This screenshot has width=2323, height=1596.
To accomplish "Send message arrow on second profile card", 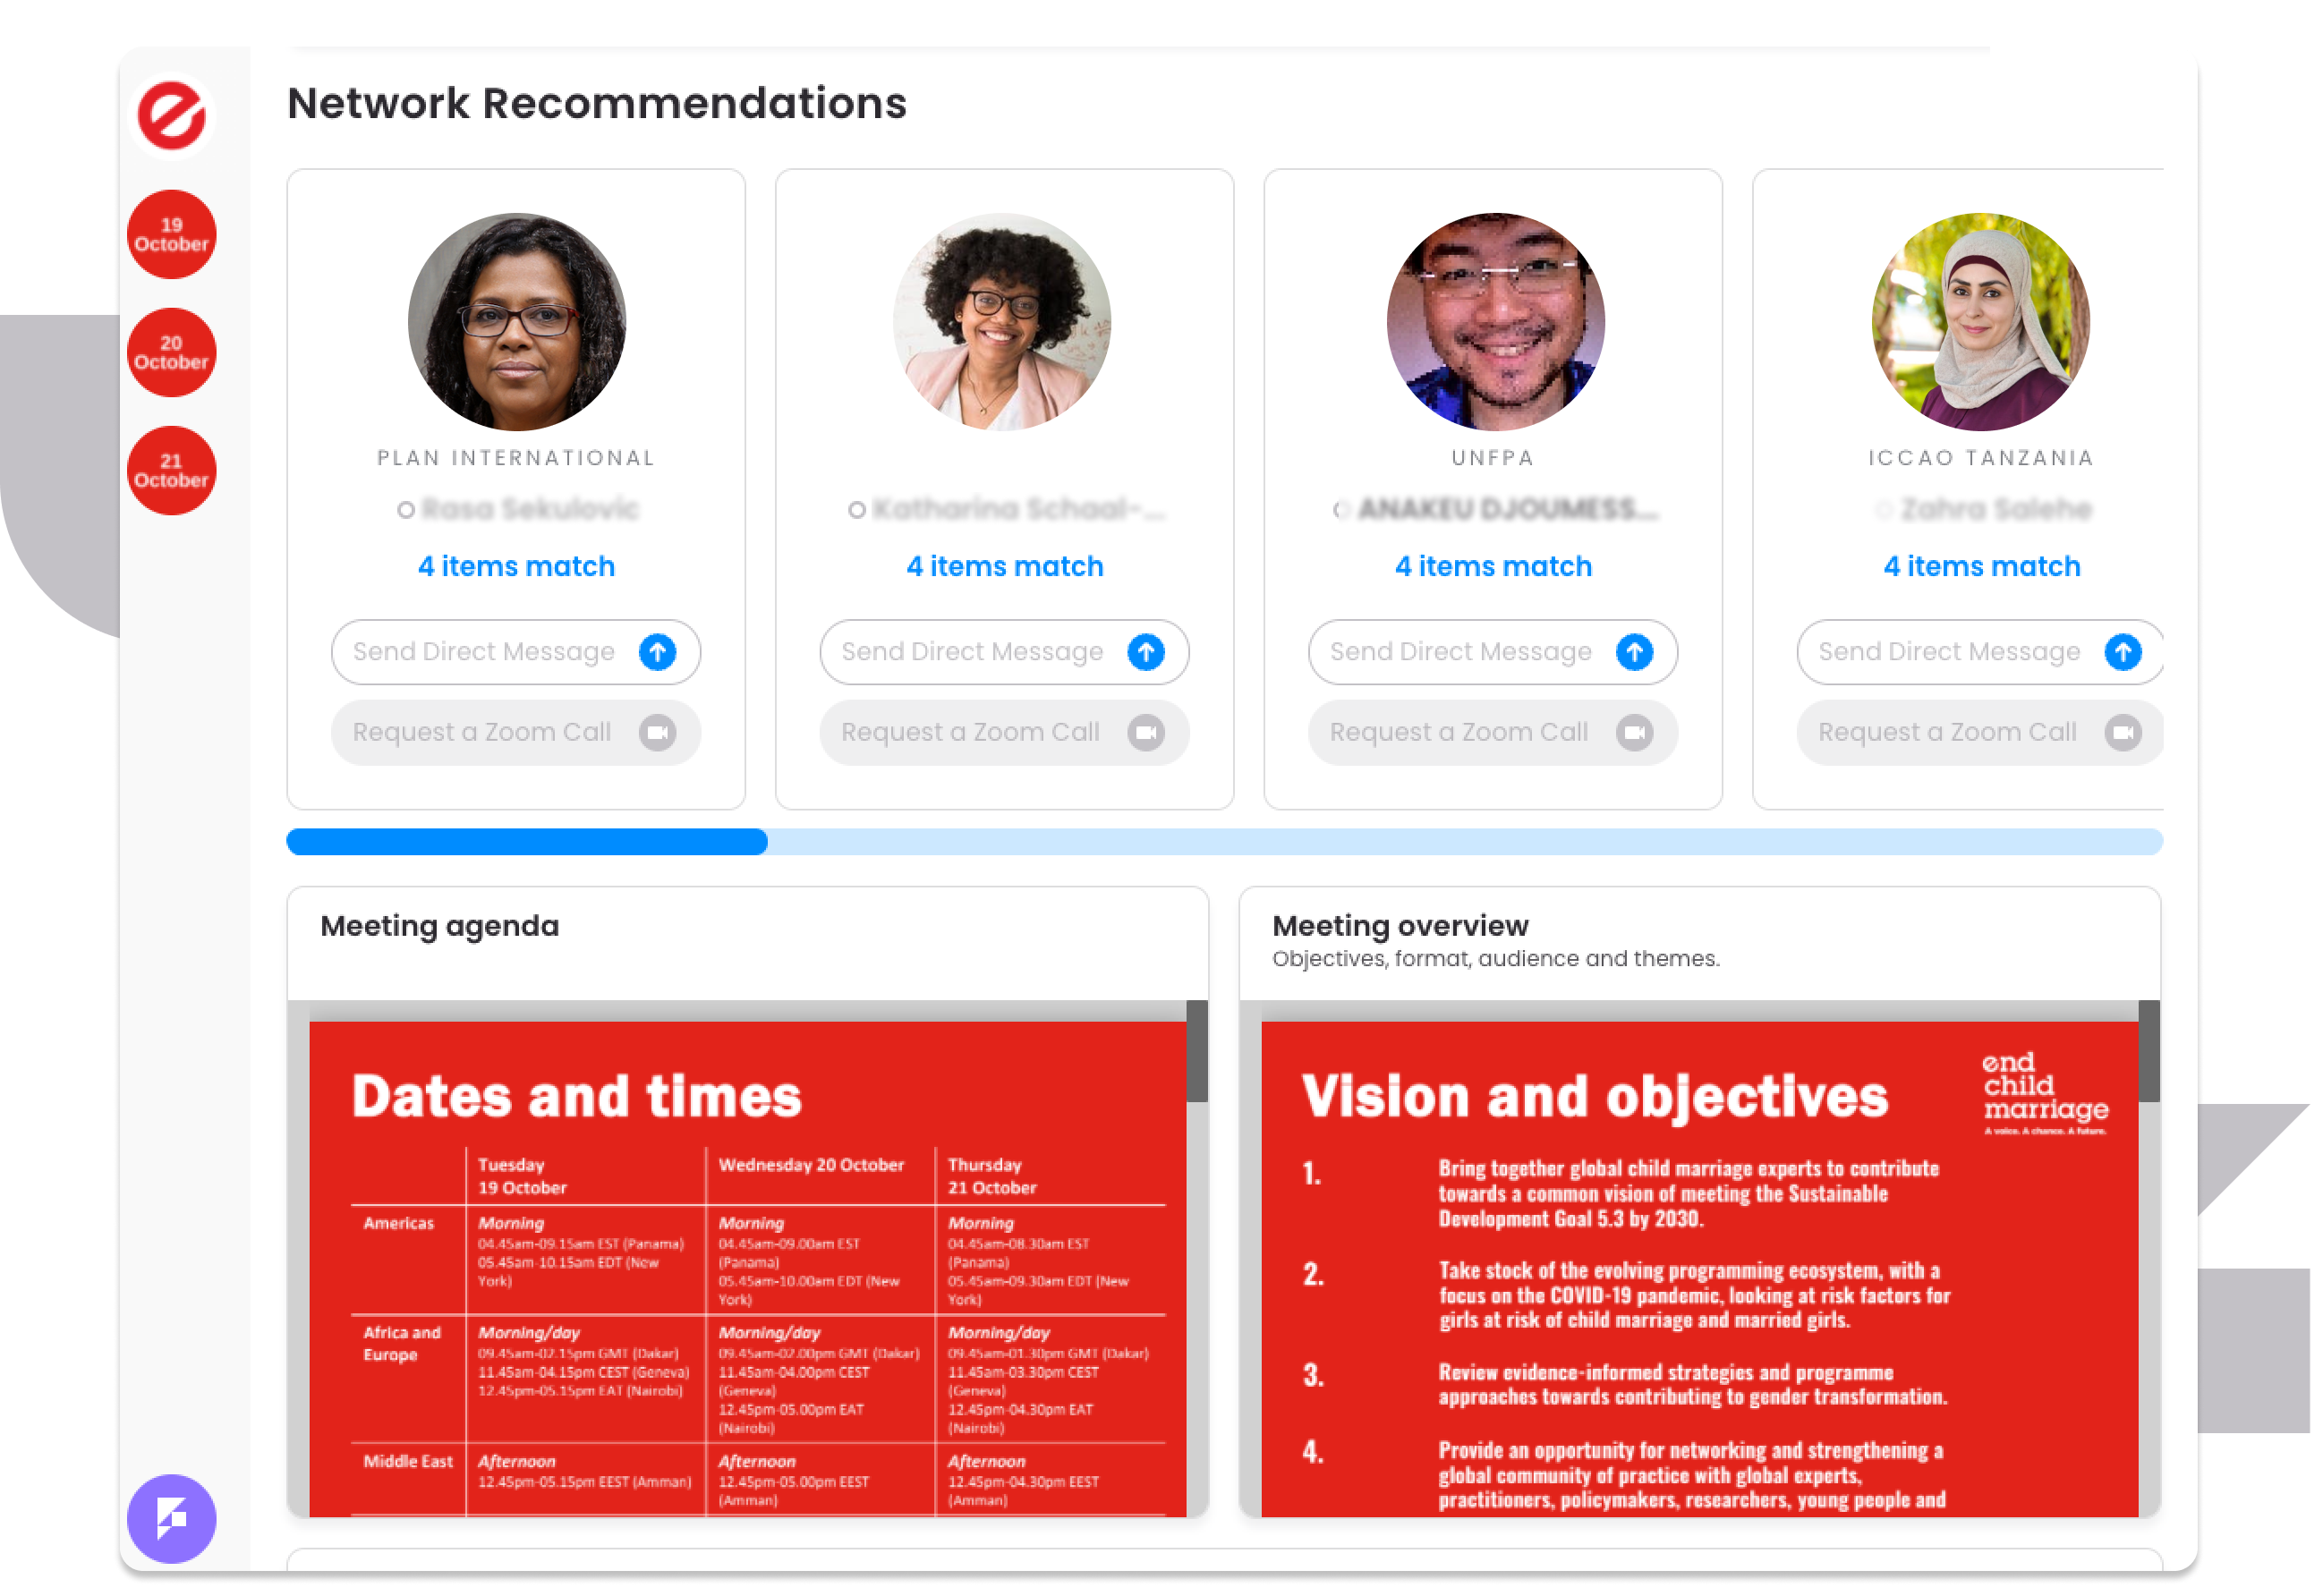I will tap(1146, 652).
